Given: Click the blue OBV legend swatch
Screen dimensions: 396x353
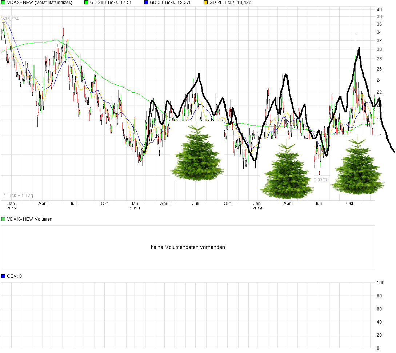Looking at the screenshot, I should [x=3, y=276].
